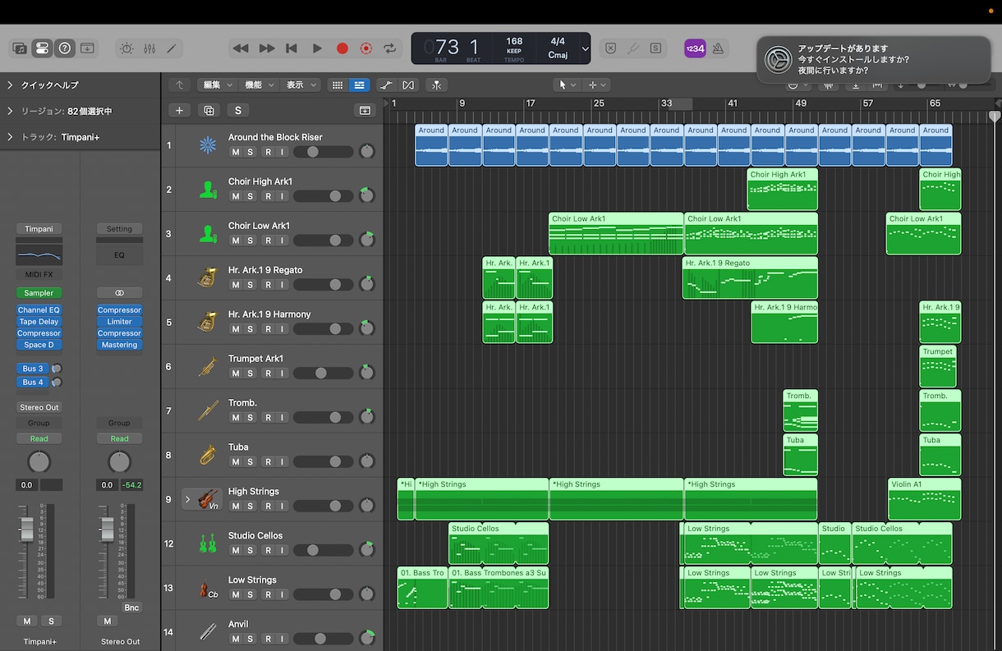Open the secondary marquee tool dropdown
Viewport: 1002px width, 651px height.
point(597,85)
